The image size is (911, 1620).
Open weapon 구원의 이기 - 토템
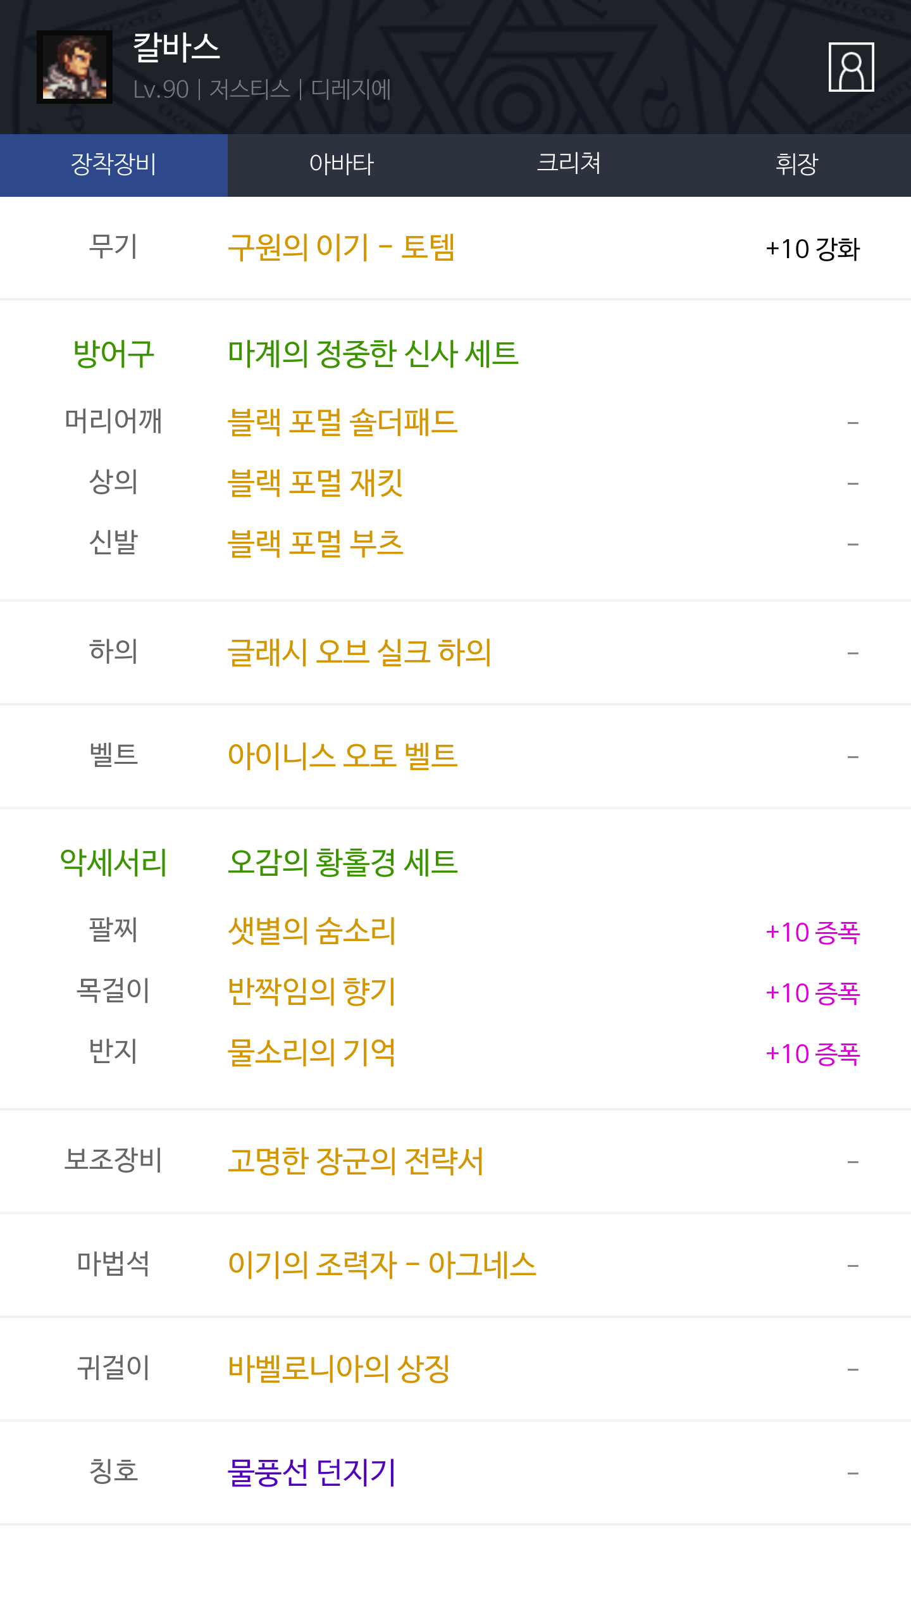(341, 247)
